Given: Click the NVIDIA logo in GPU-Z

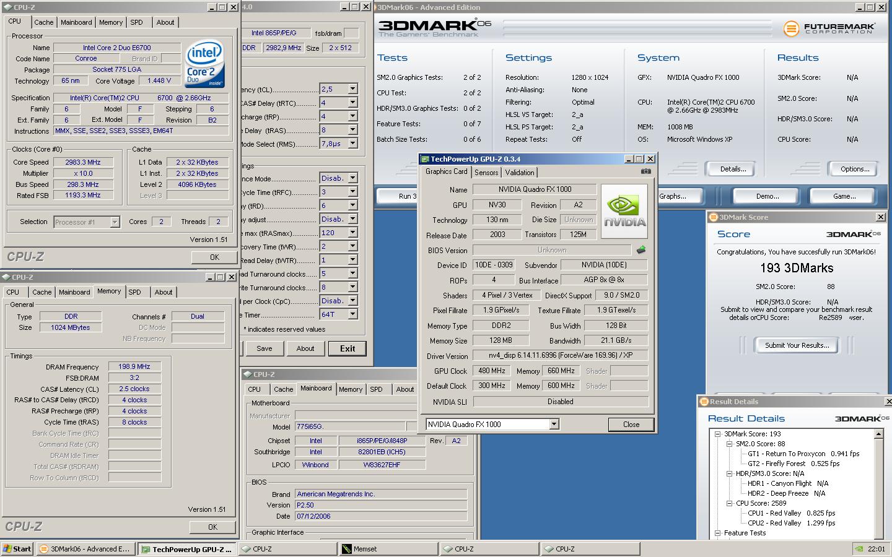Looking at the screenshot, I should (x=624, y=211).
